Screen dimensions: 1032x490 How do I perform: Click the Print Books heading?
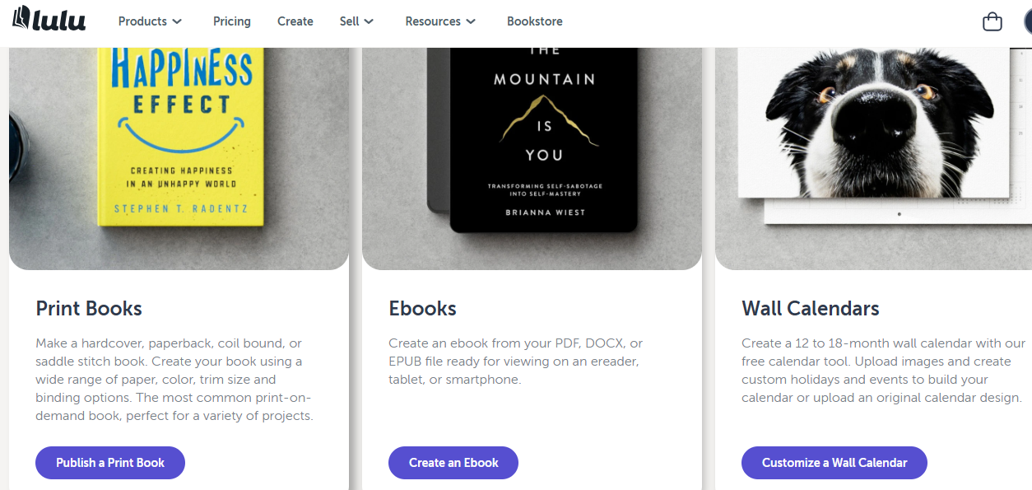click(88, 309)
